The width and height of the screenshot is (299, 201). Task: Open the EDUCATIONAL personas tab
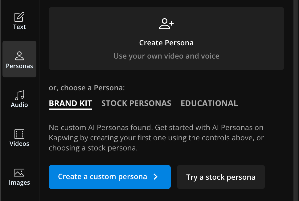pos(209,103)
